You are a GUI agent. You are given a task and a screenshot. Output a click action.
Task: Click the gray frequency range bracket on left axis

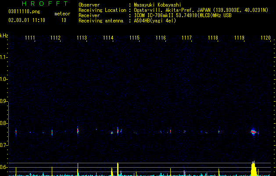pyautogui.click(x=8, y=124)
